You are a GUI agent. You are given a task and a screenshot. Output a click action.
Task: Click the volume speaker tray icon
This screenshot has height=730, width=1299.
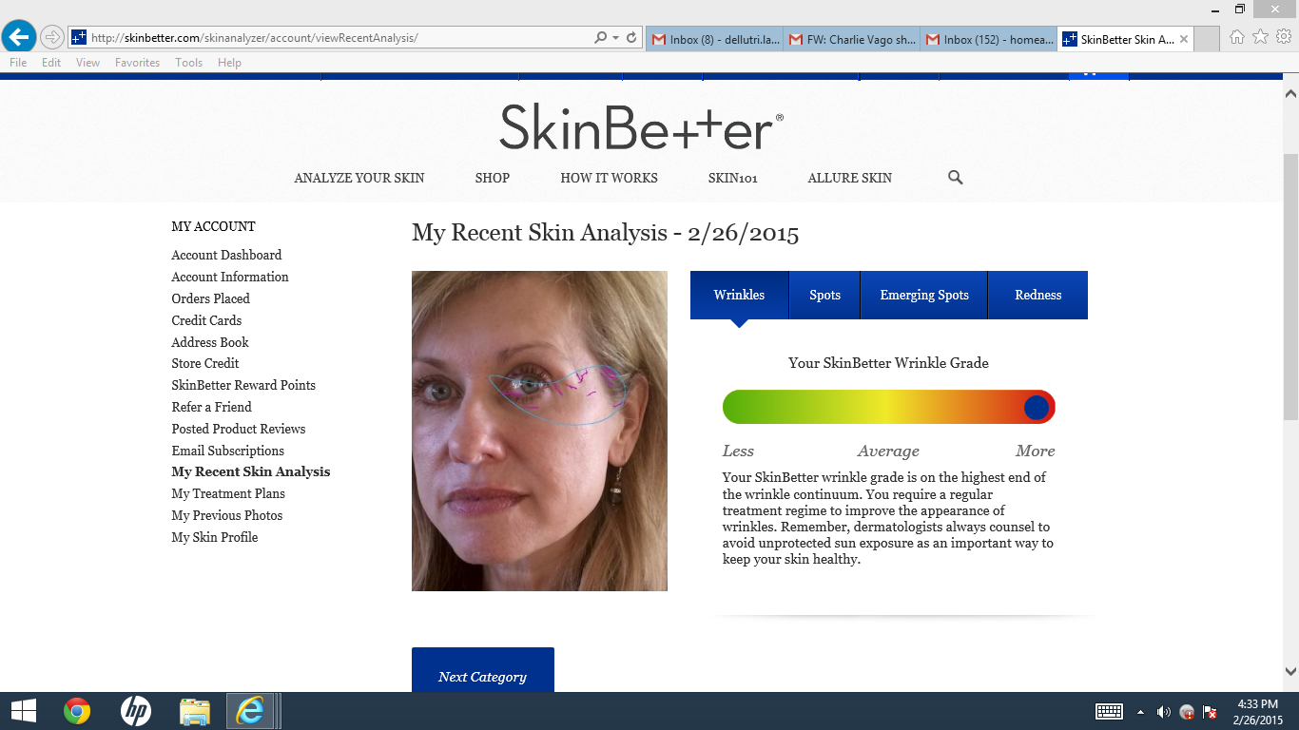(x=1163, y=711)
